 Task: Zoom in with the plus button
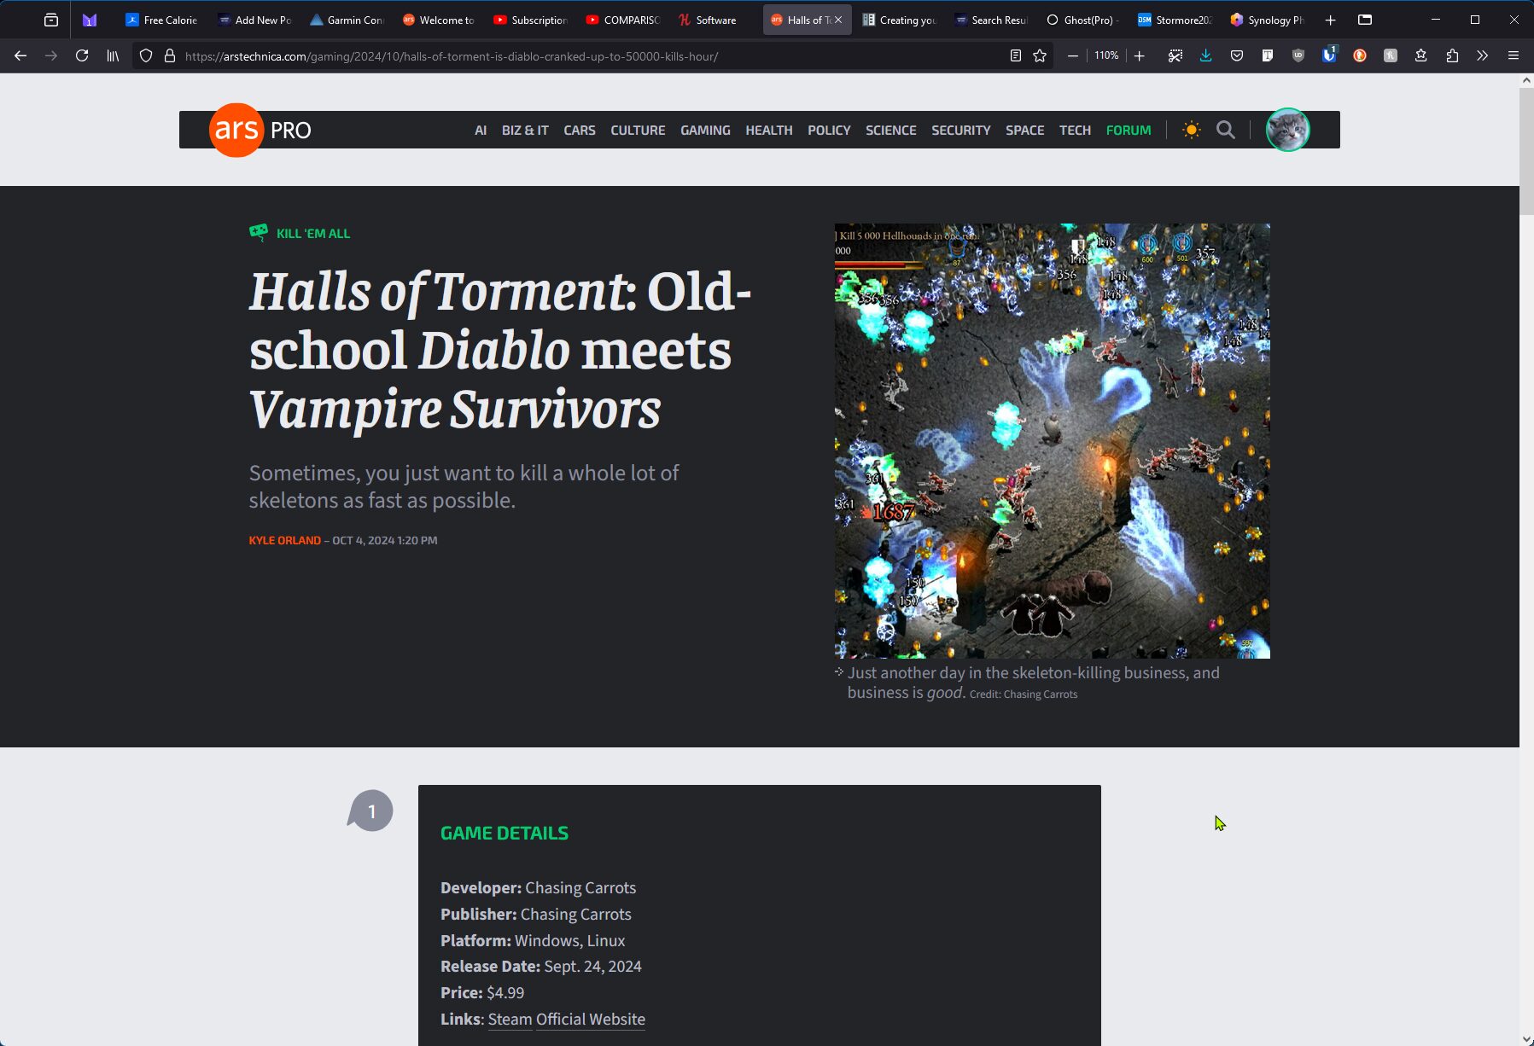tap(1139, 55)
